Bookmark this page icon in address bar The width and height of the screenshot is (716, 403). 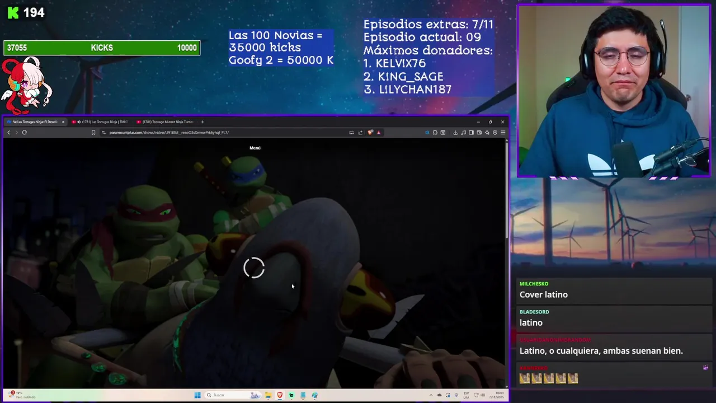point(93,133)
